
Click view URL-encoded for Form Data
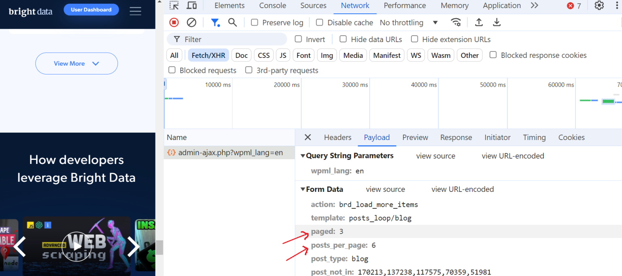pos(462,189)
